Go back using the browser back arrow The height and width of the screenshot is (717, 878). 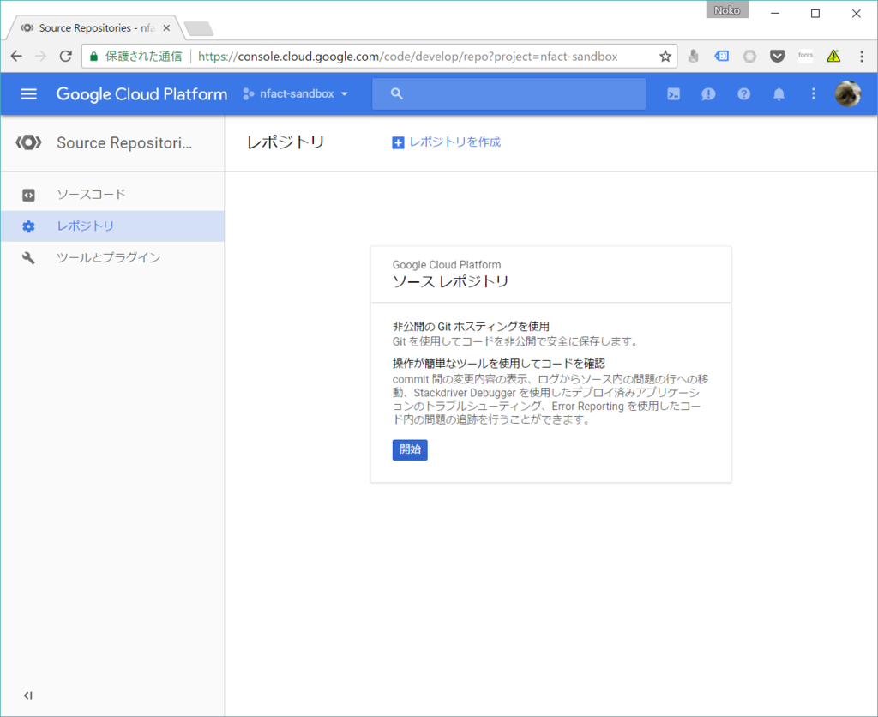tap(17, 56)
